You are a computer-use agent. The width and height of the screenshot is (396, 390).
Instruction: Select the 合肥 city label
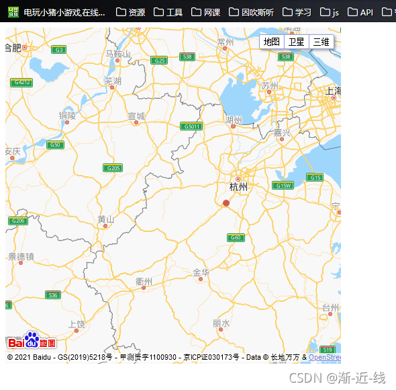(13, 48)
